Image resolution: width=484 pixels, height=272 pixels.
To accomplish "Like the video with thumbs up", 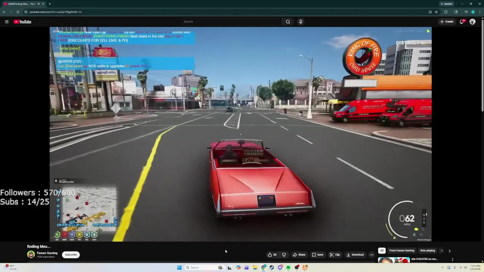I will 272,255.
